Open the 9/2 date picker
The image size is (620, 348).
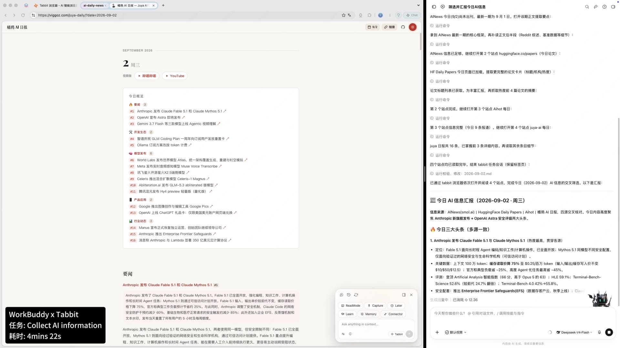[373, 27]
